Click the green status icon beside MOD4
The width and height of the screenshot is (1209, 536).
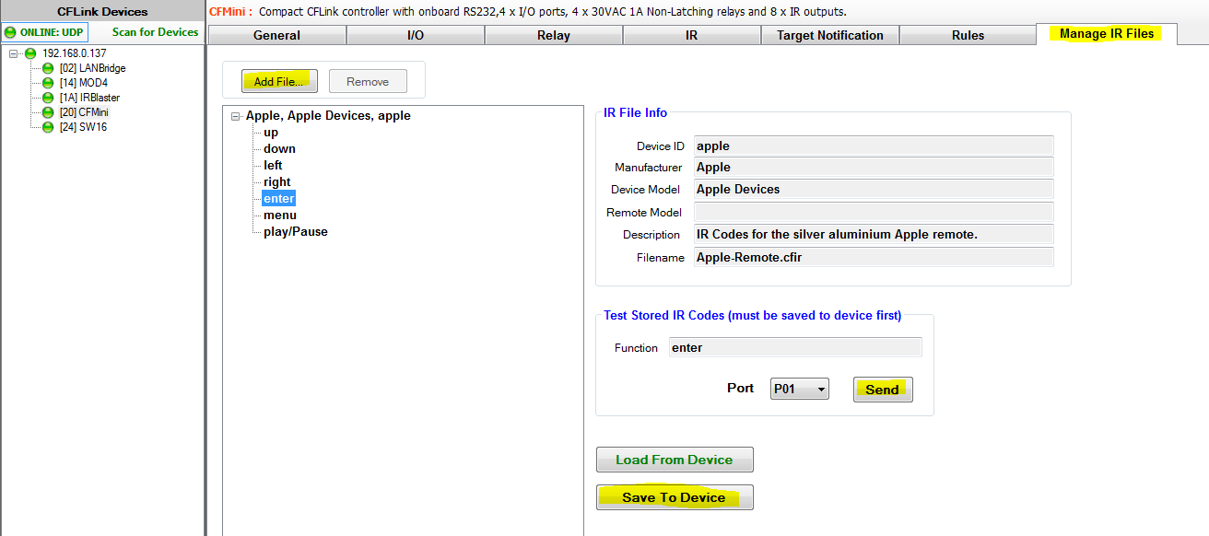click(48, 83)
